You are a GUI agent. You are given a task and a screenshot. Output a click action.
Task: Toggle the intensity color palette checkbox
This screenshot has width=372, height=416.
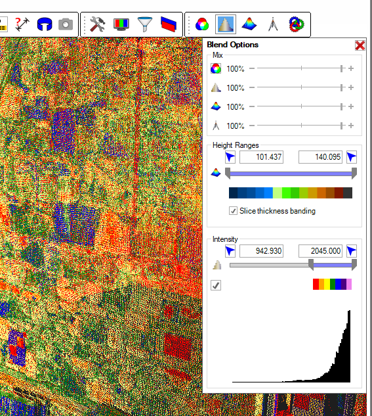216,285
